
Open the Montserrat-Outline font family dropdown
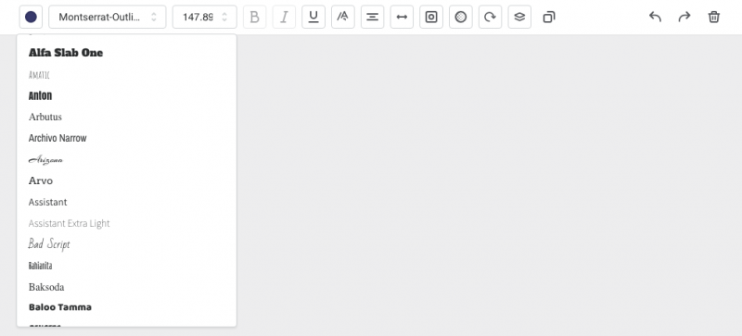click(108, 17)
